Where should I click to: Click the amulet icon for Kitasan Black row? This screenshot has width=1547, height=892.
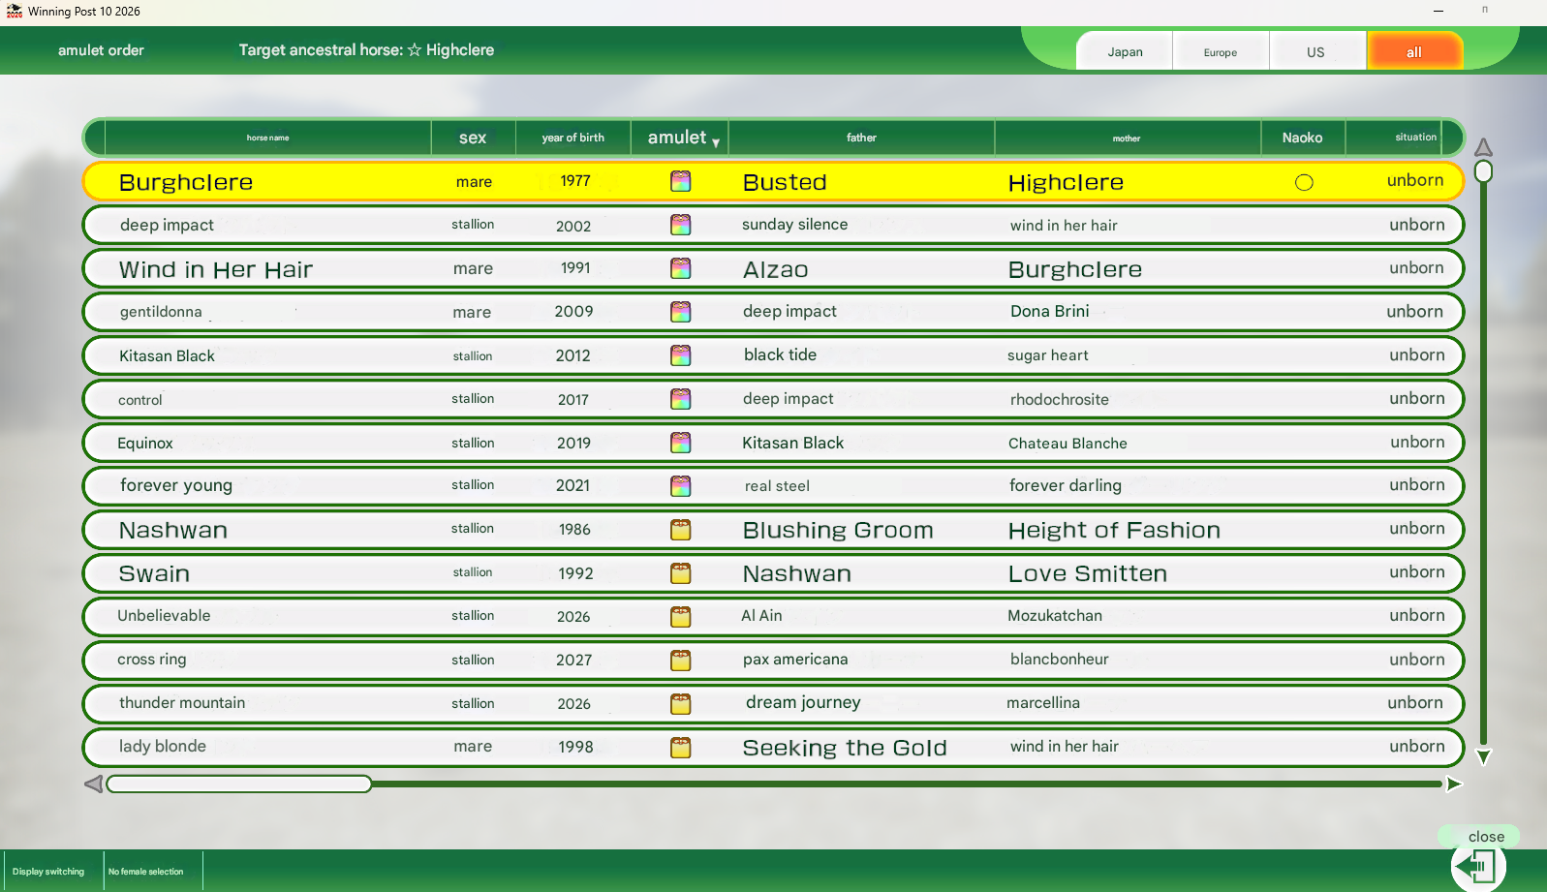681,355
